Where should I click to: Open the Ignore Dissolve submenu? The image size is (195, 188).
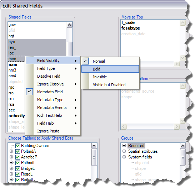(x=53, y=84)
